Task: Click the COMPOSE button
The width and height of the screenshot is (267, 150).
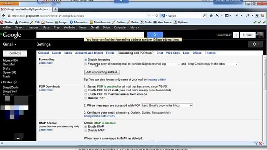Action: [15, 53]
